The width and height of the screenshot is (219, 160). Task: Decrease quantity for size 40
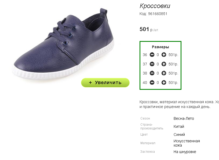152,83
